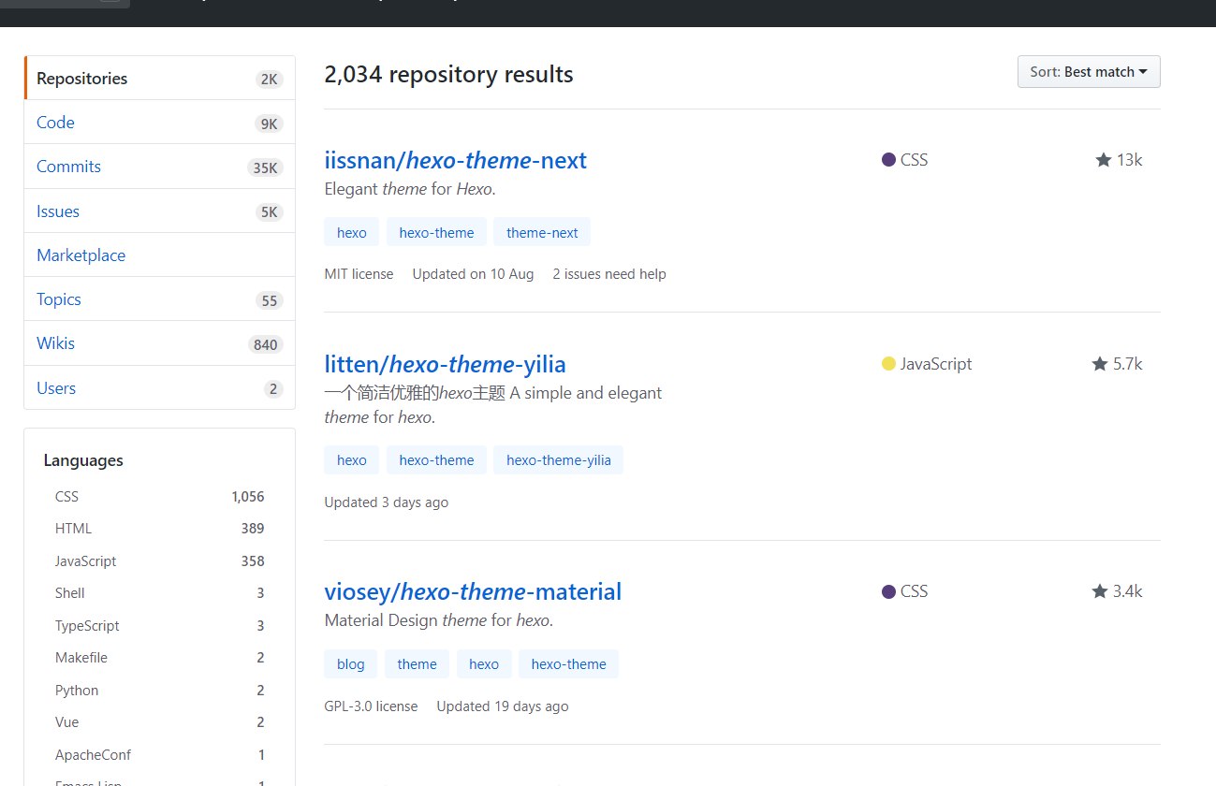Click the blog topic tag
This screenshot has width=1216, height=786.
coord(351,664)
